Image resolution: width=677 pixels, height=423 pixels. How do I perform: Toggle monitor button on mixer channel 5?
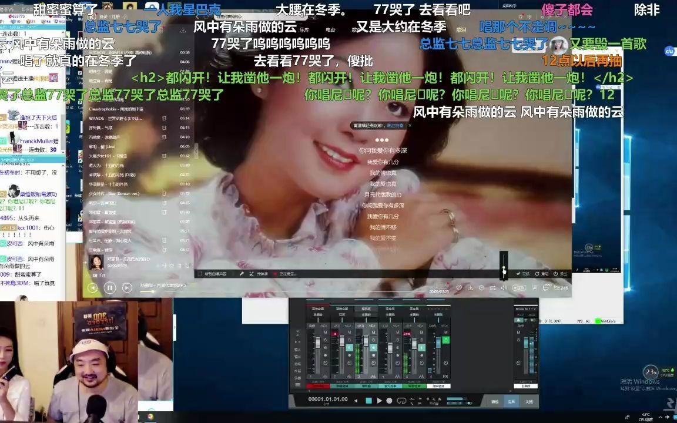tap(422, 347)
